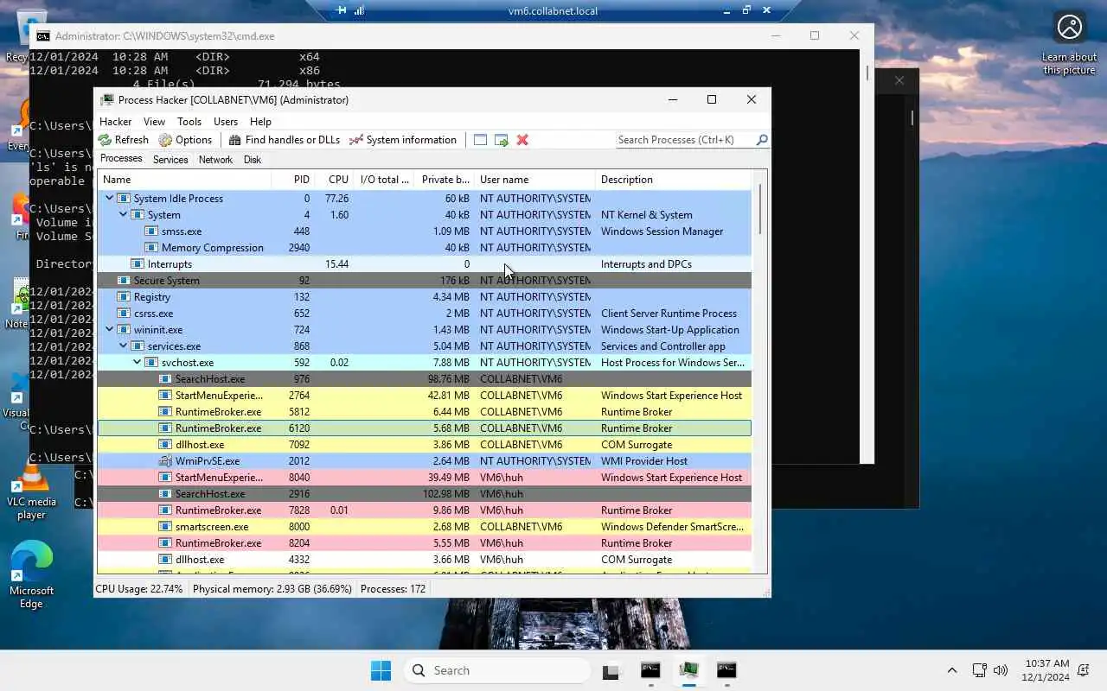Open the Hacker menu
The image size is (1107, 691).
(116, 122)
